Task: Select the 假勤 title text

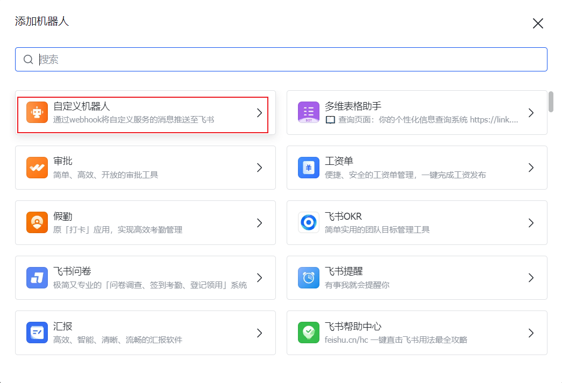Action: pos(63,216)
